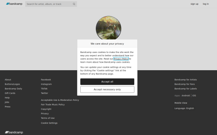Open the log in link
217x135 pixels.
pos(206,4)
